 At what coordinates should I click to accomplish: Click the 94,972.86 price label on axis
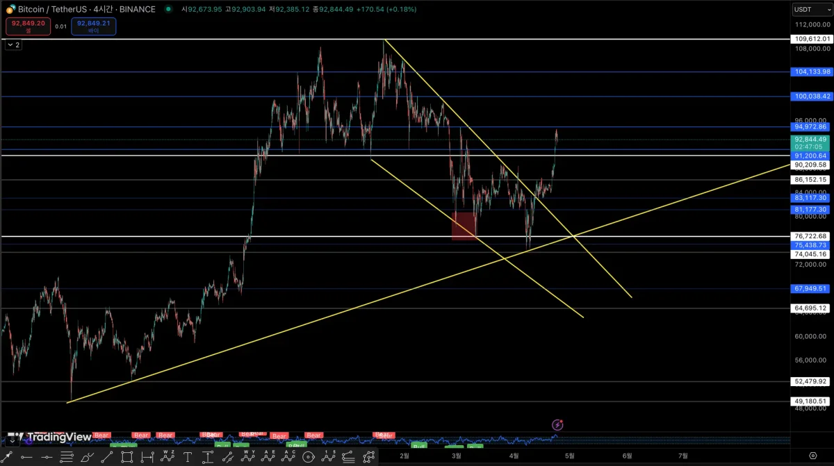pyautogui.click(x=811, y=127)
